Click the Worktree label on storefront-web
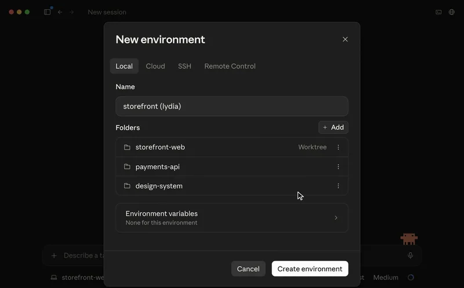Viewport: 464px width, 288px height. pyautogui.click(x=312, y=147)
